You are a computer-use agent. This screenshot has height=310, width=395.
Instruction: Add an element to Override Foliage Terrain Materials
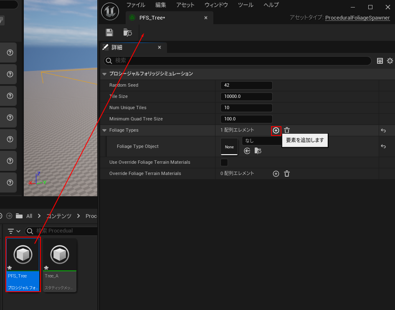click(x=276, y=174)
